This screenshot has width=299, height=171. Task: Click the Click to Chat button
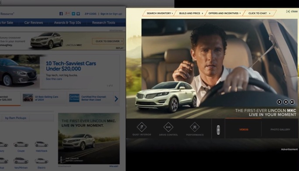coord(259,13)
